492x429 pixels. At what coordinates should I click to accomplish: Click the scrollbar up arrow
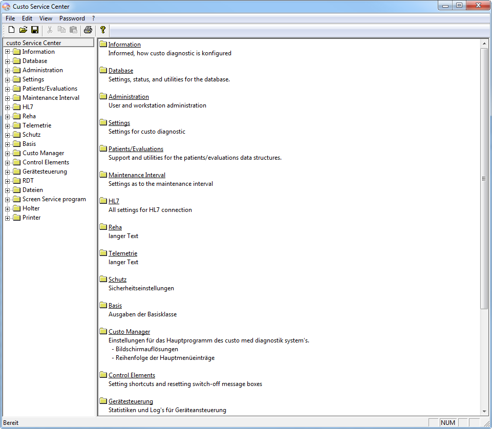click(x=484, y=44)
